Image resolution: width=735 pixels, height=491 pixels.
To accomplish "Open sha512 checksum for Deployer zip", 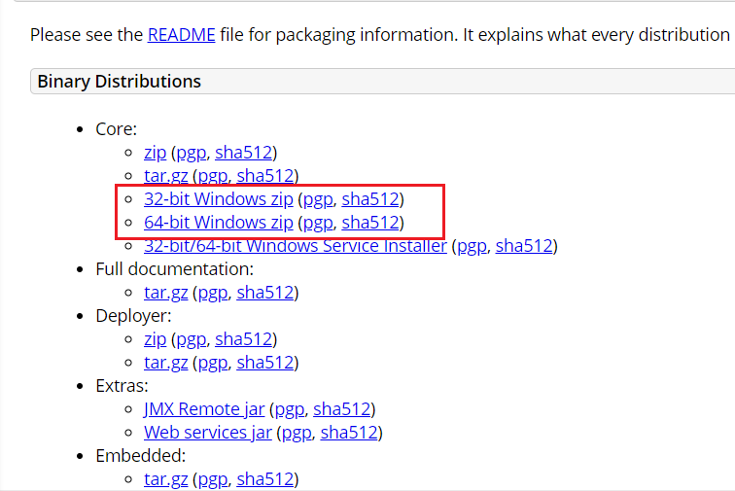I will [x=243, y=339].
